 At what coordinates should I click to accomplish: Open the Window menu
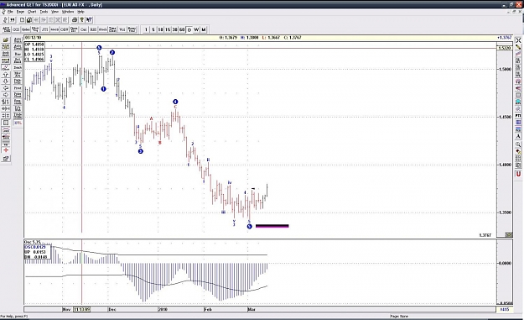pyautogui.click(x=68, y=12)
